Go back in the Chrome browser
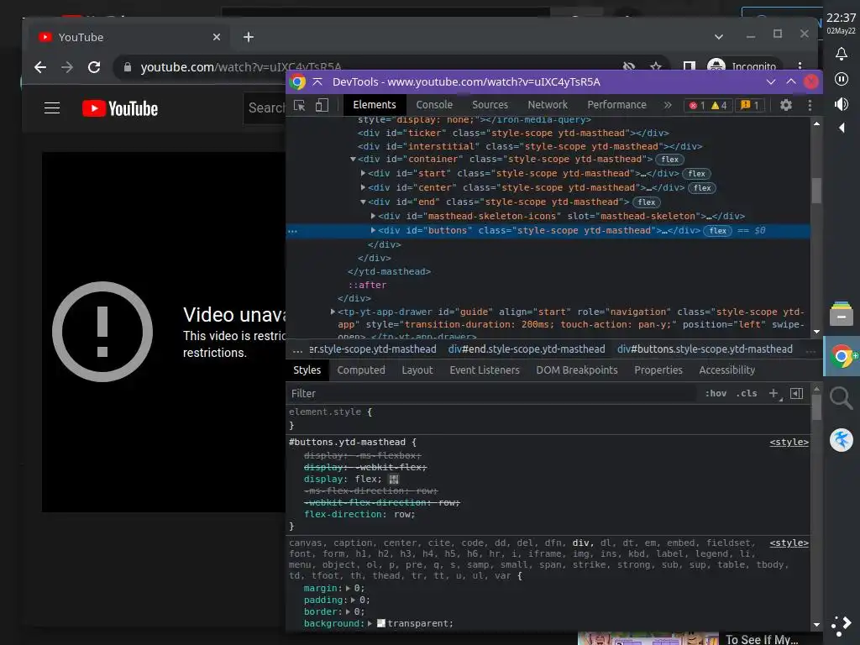Viewport: 860px width, 645px height. [40, 67]
